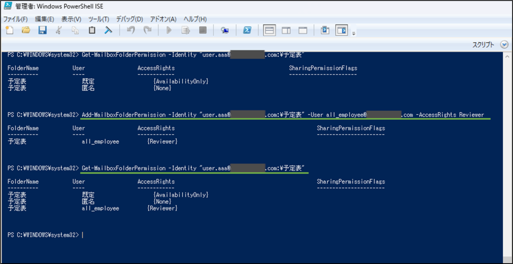513x264 pixels.
Task: Copy selection using the Copy icon
Action: [75, 30]
